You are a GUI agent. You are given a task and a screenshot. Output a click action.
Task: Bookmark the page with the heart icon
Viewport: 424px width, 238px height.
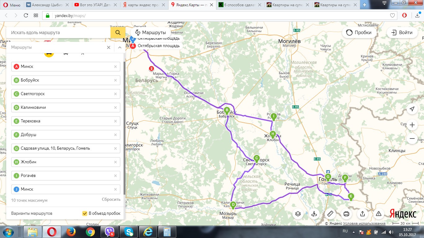click(x=392, y=15)
